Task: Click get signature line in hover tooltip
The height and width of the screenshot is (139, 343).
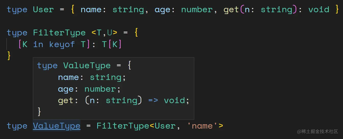Action: point(124,100)
